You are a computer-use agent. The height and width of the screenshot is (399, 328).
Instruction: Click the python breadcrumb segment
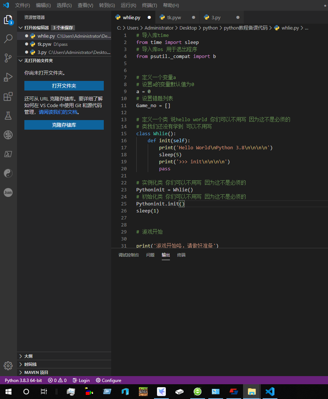click(210, 28)
